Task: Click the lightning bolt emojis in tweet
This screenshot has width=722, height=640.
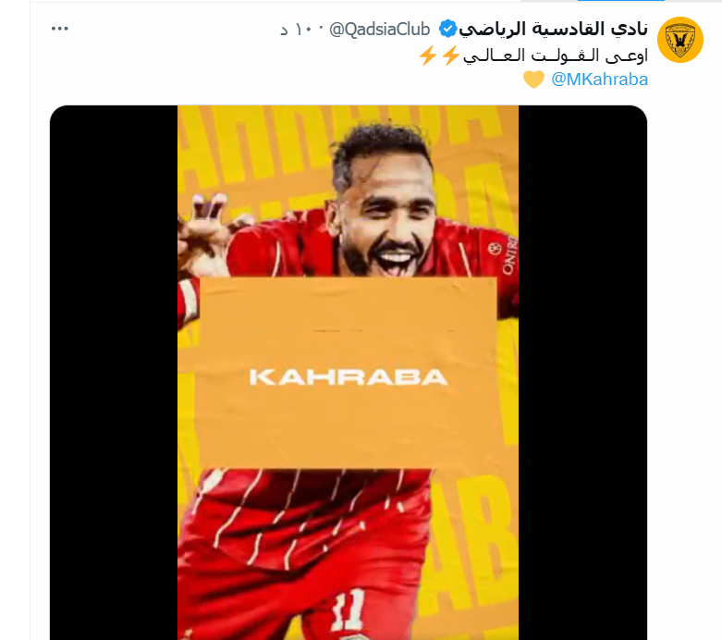Action: [439, 55]
